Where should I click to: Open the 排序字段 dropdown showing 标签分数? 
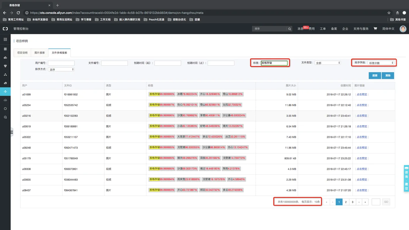(381, 63)
